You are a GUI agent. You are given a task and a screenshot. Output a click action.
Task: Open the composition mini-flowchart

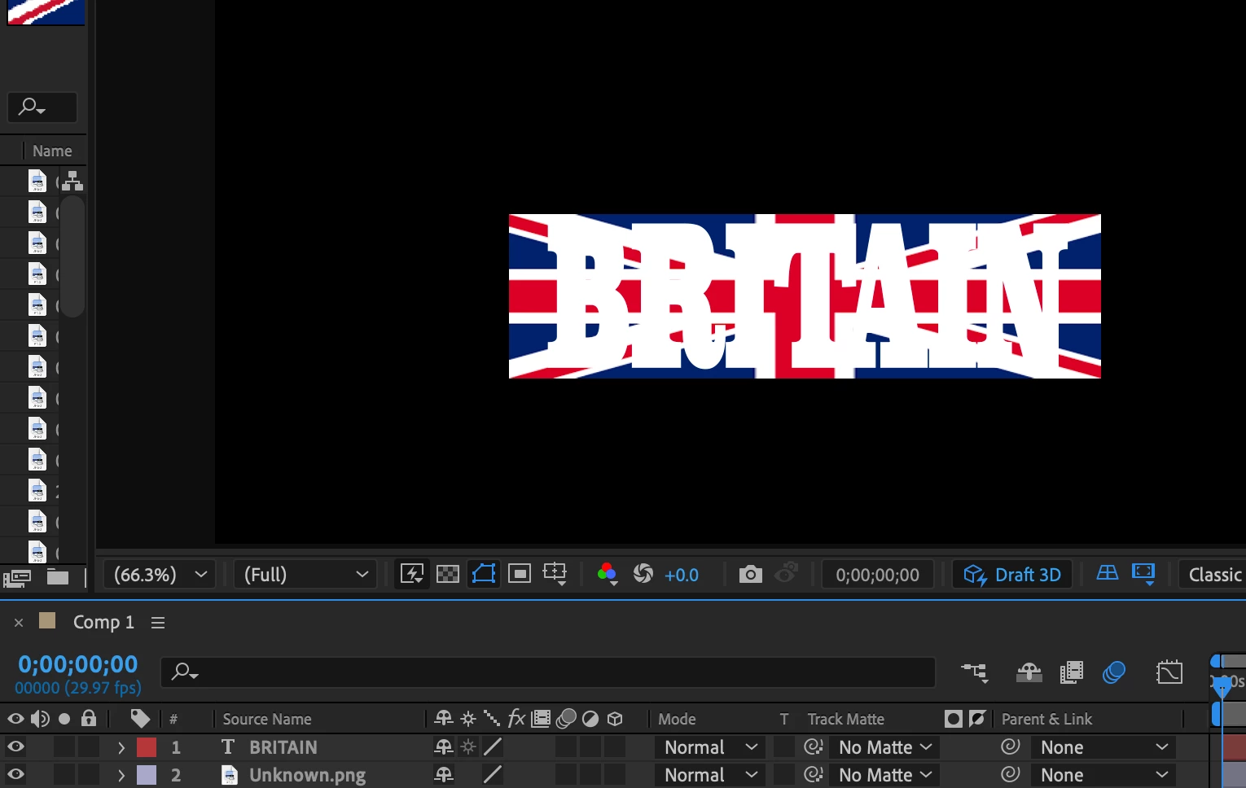[x=975, y=672]
